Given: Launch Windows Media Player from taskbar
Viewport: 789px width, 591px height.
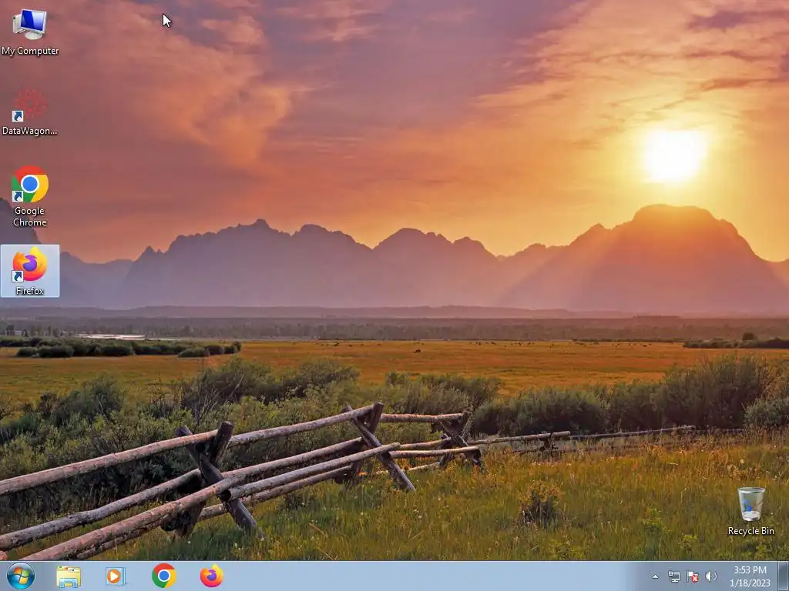Looking at the screenshot, I should point(116,576).
